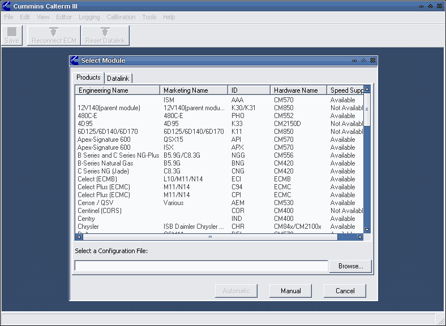Sort by Engineering Name column header
Viewport: 446px width, 326px height.
(118, 90)
